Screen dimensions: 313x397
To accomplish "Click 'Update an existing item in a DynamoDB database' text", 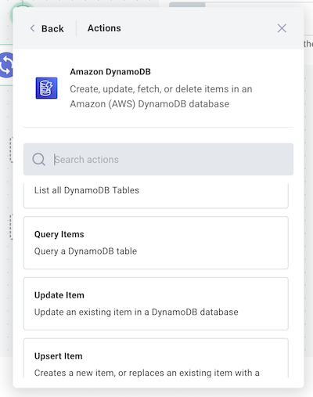I will (136, 312).
